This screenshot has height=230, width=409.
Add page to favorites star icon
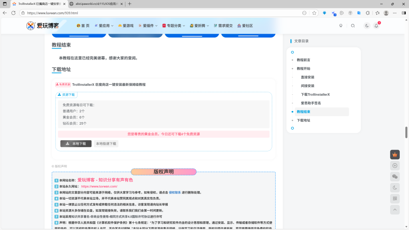coord(314,13)
